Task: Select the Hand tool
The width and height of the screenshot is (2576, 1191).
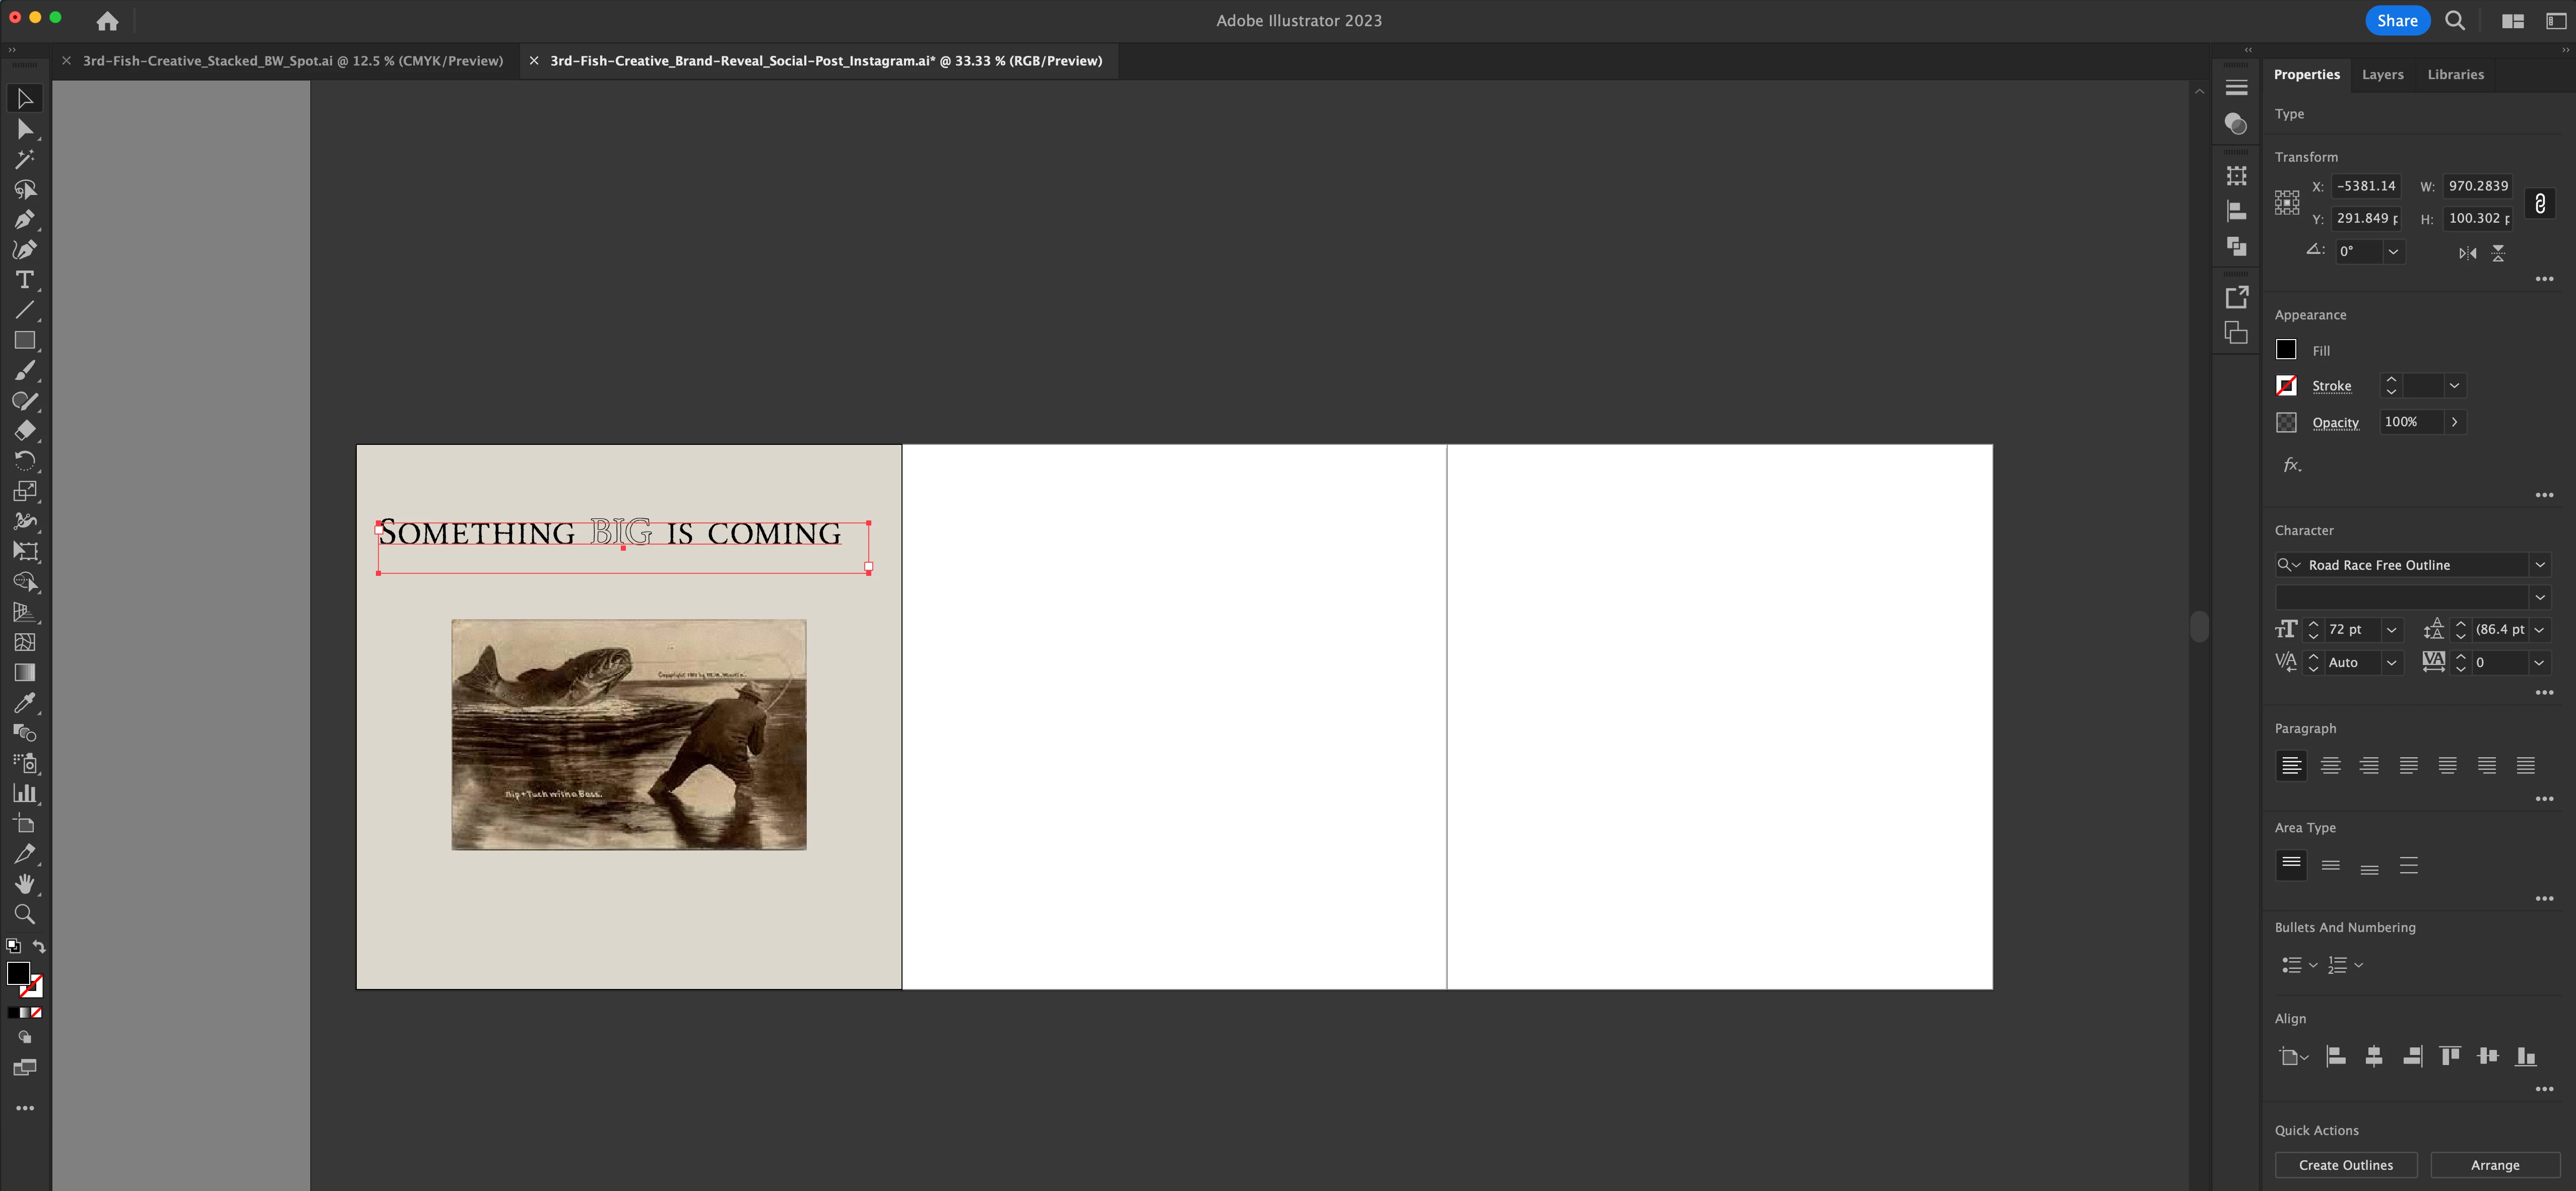Action: click(x=25, y=884)
